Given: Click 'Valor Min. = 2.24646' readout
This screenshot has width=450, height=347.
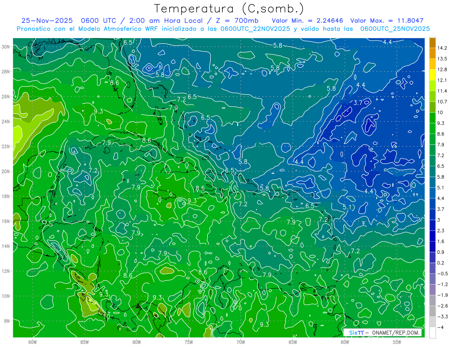Looking at the screenshot, I should pos(307,21).
